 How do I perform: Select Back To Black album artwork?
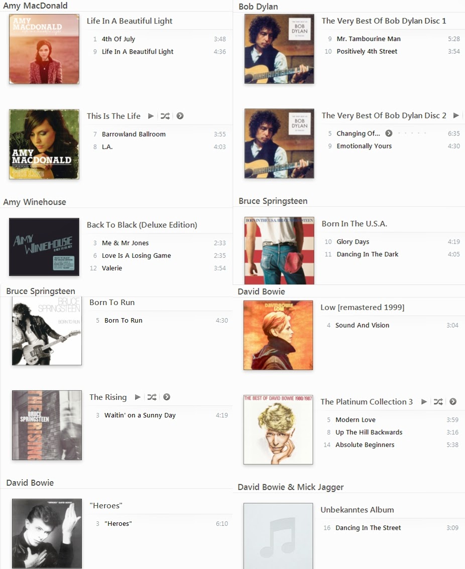click(44, 247)
